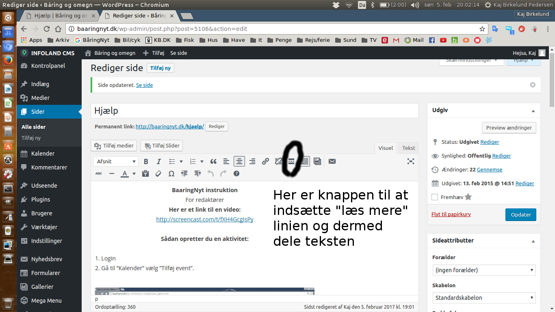Image resolution: width=555 pixels, height=312 pixels.
Task: Open the text color dropdown arrow
Action: pos(134,173)
